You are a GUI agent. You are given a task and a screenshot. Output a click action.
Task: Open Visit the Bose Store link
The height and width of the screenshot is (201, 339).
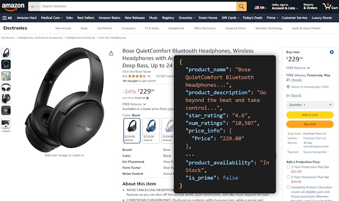coord(137,71)
